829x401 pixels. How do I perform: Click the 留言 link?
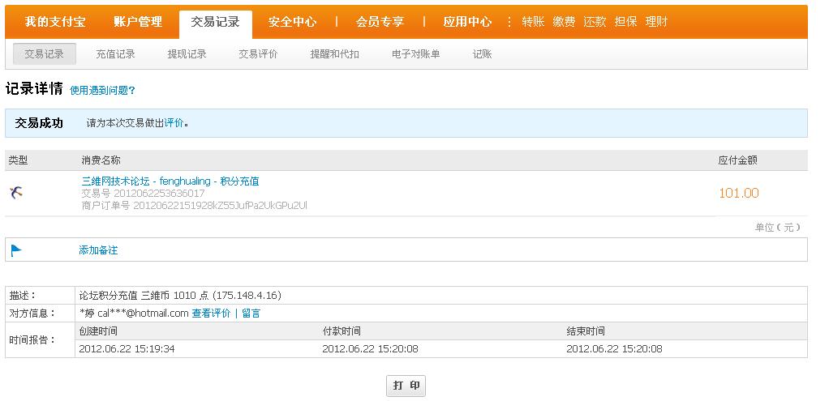(251, 314)
